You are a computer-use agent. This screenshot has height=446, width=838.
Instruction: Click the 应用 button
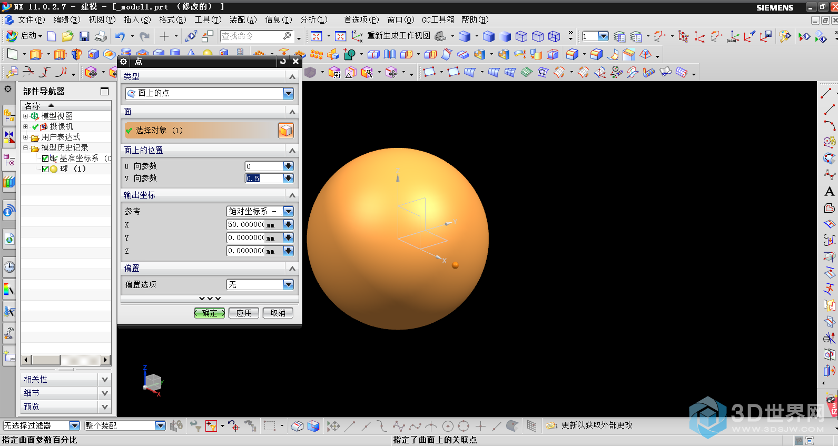coord(243,313)
